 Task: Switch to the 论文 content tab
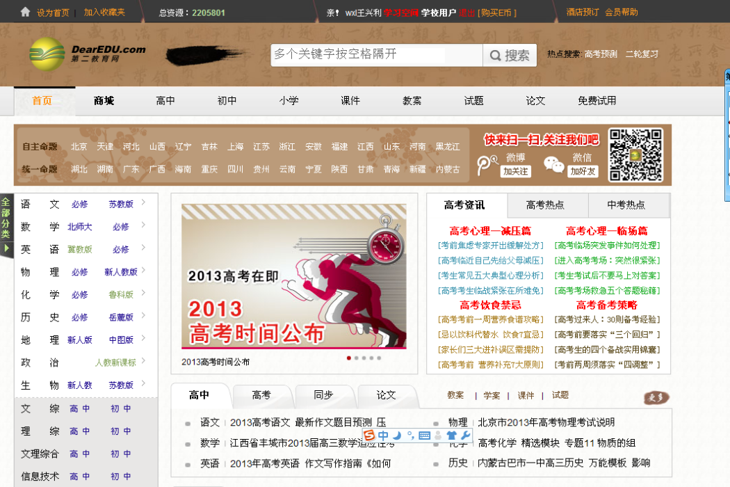click(x=386, y=395)
